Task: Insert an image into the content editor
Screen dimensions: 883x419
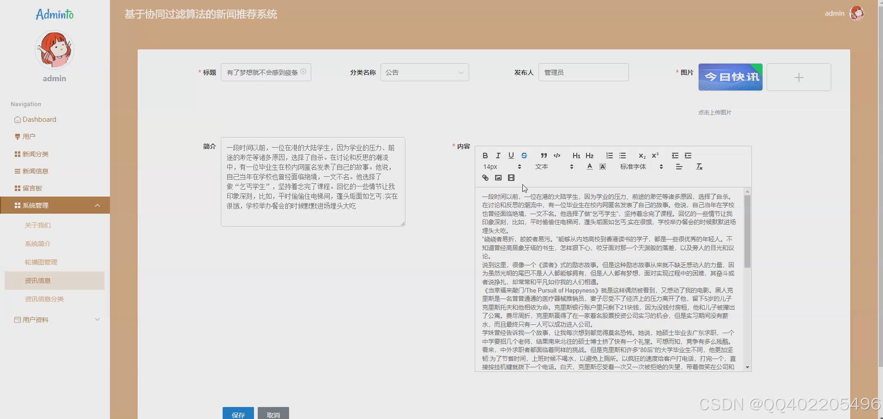Action: point(498,178)
